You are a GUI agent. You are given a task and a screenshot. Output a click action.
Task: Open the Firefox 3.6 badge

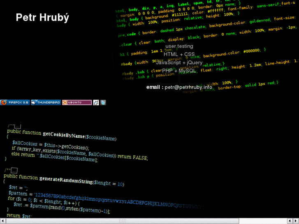click(15, 103)
